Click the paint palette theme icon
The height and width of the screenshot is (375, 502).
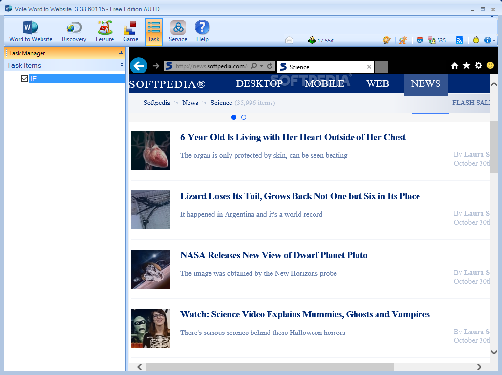click(x=387, y=40)
